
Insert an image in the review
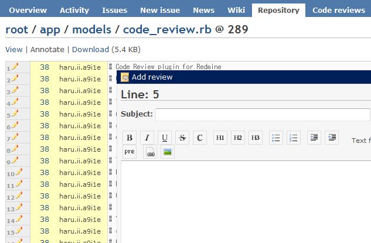167,152
